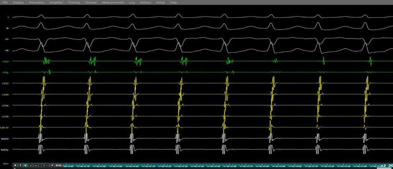
Task: Click the R button in bottom toolbar
Action: pyautogui.click(x=15, y=165)
